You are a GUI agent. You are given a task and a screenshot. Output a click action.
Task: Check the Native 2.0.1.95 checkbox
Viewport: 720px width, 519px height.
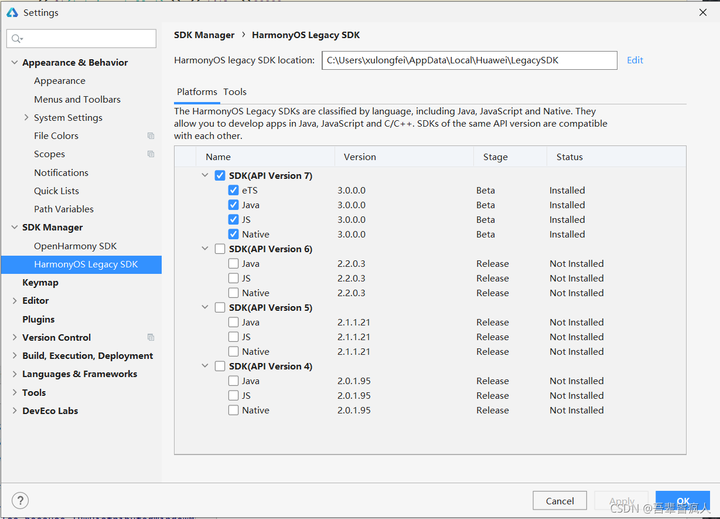pos(233,411)
